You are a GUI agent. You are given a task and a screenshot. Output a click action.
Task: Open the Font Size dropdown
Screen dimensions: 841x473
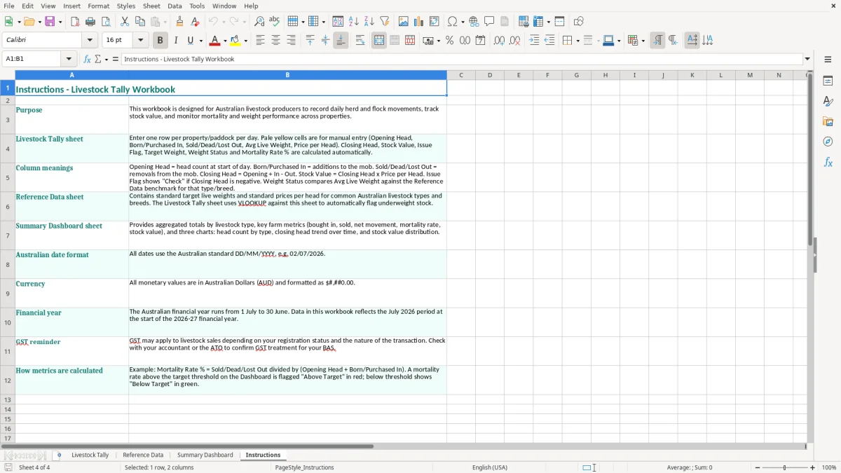click(x=141, y=41)
